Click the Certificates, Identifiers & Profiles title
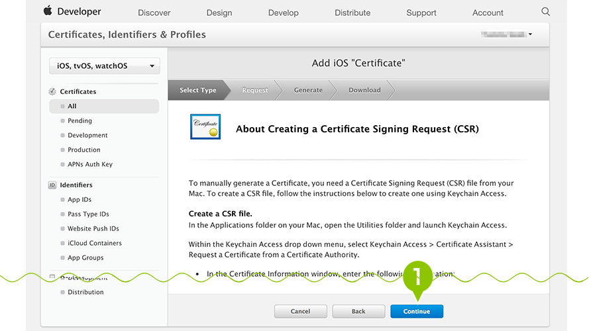The image size is (589, 331). pyautogui.click(x=127, y=34)
